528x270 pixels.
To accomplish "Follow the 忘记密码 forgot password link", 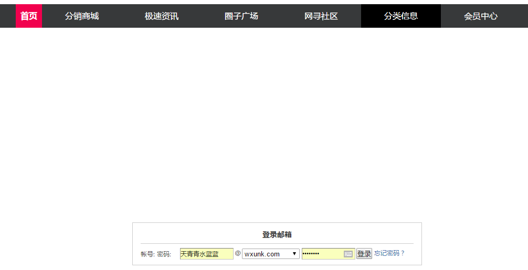I will tap(386, 253).
